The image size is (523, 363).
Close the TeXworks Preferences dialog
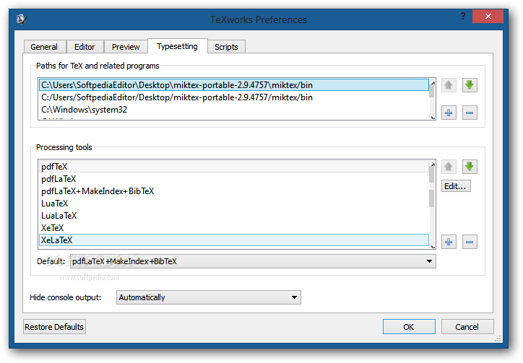point(488,16)
